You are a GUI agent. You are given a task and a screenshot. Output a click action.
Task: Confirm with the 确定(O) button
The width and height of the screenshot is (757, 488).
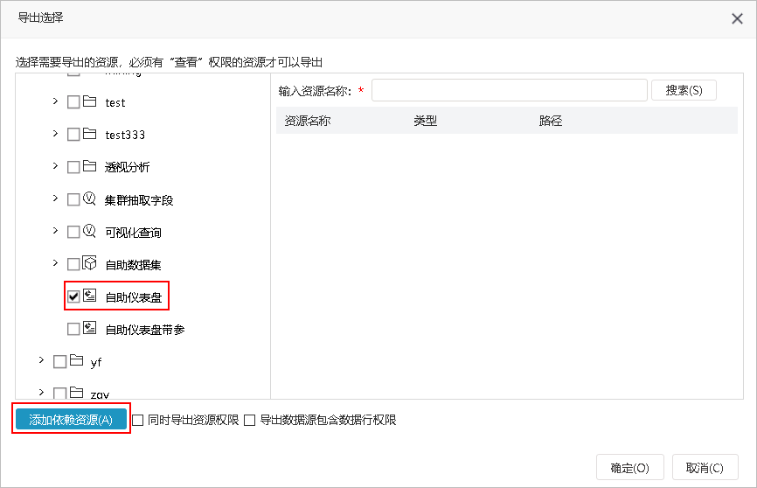[629, 468]
